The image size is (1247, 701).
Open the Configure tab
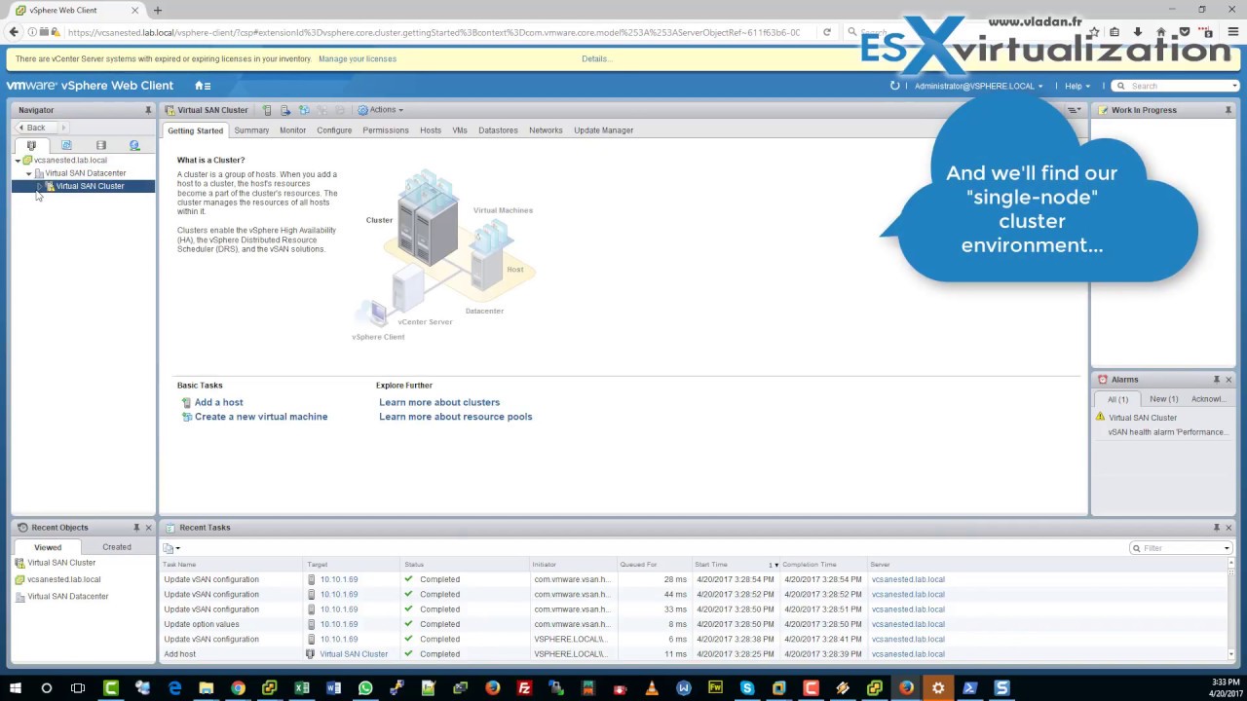click(334, 130)
